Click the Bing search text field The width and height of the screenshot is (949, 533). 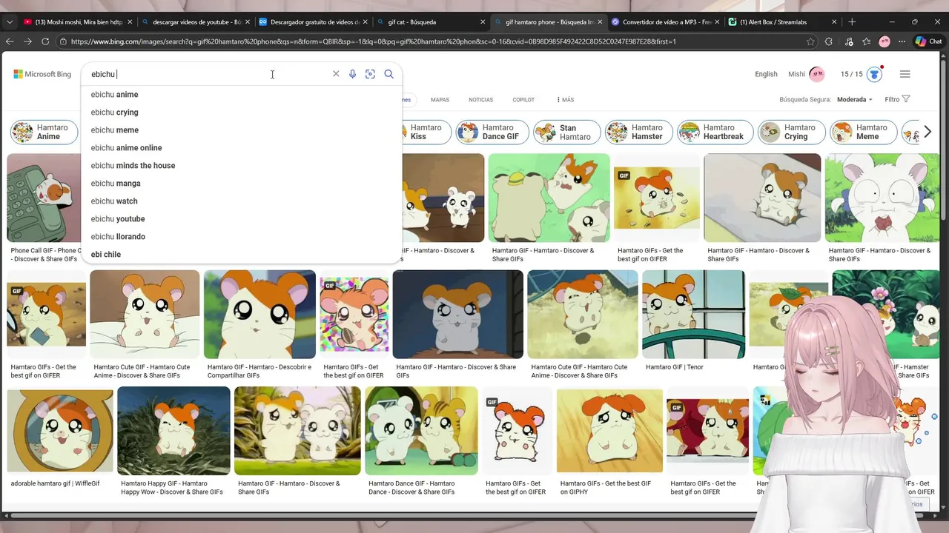[x=208, y=74]
